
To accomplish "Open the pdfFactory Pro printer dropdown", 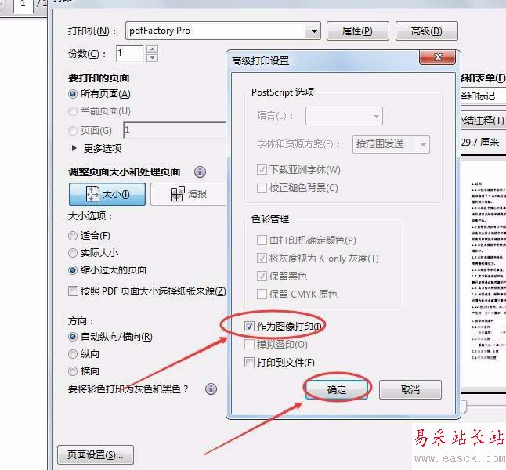I will click(223, 31).
